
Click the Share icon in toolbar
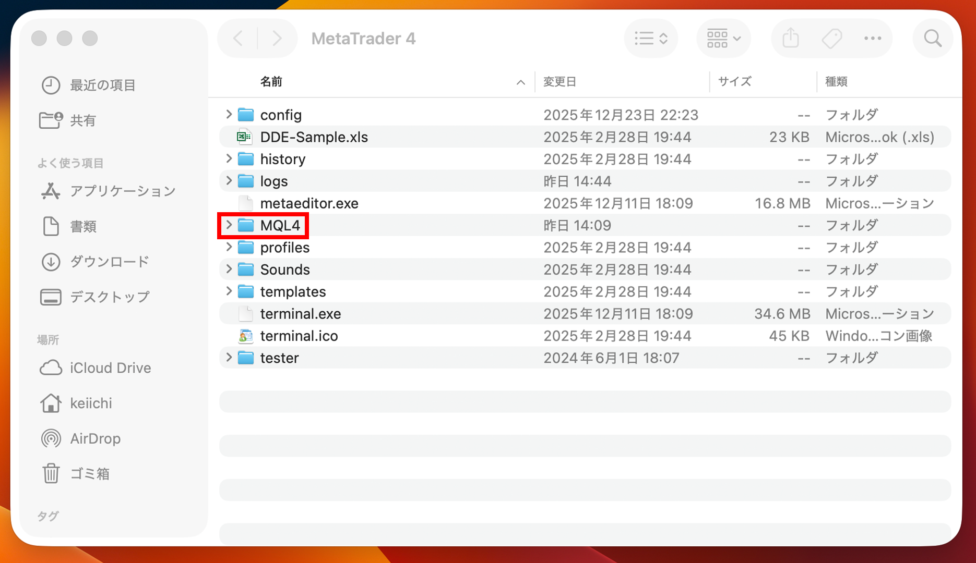coord(791,38)
